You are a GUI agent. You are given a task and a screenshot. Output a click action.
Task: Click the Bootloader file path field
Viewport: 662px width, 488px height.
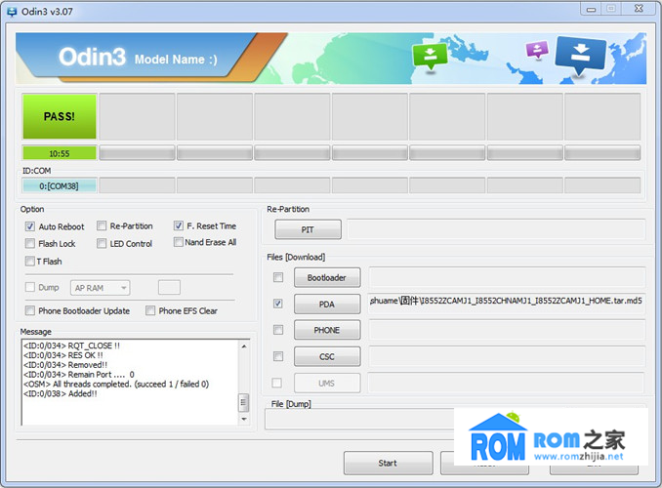[507, 277]
